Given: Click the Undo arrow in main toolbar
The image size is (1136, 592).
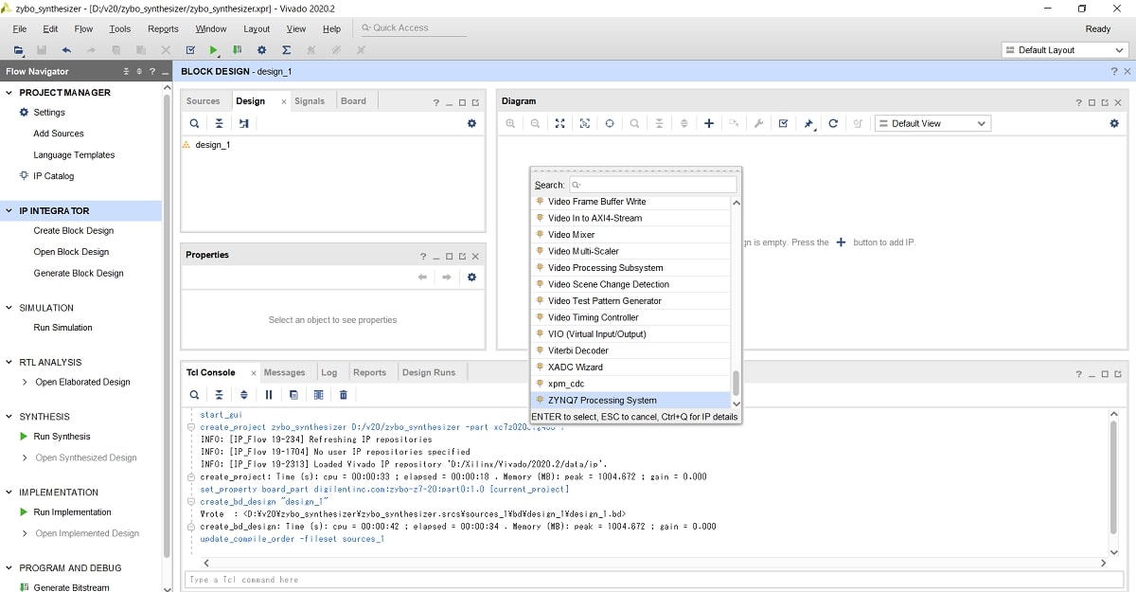Looking at the screenshot, I should coord(66,50).
